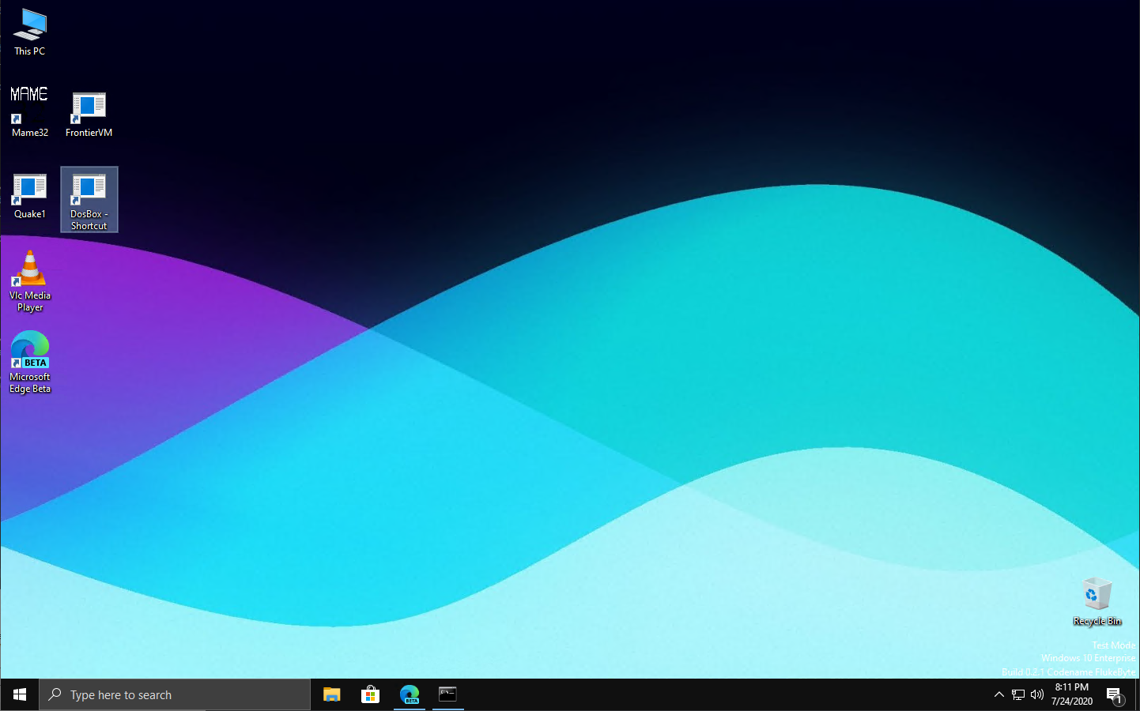Open the Action Center notifications
1140x711 pixels.
[x=1115, y=694]
